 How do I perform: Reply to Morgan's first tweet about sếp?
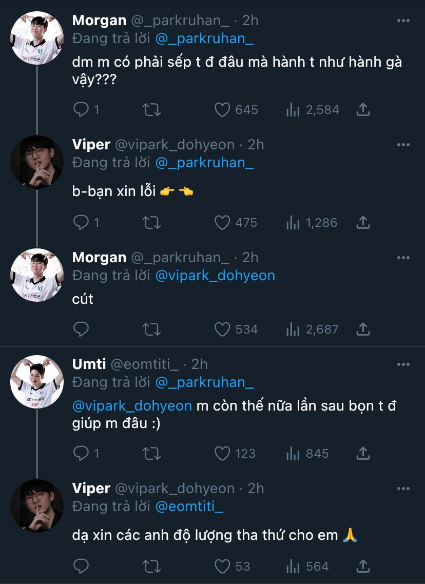click(x=82, y=110)
